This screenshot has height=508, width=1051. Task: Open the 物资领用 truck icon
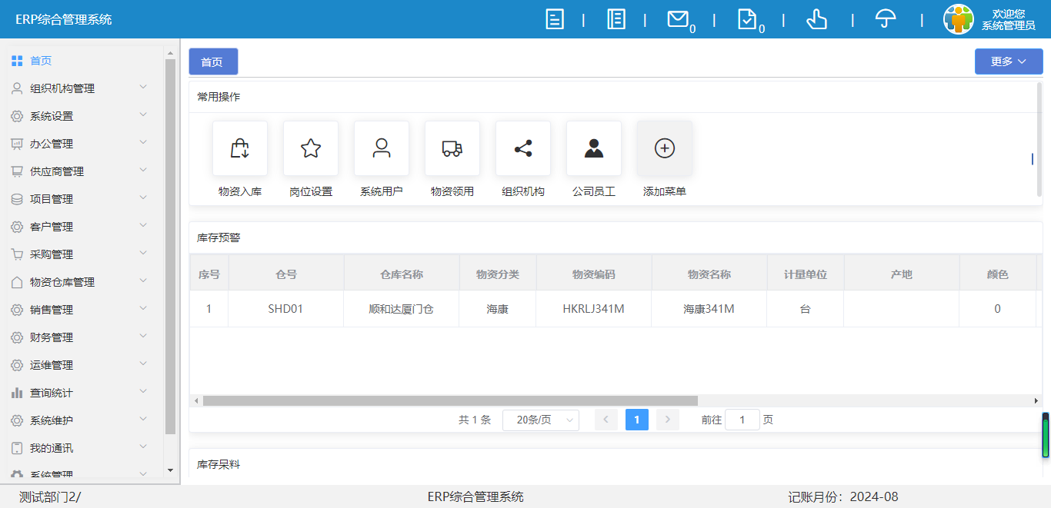tap(452, 148)
